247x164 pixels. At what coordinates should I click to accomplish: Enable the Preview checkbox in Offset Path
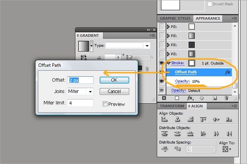coord(105,104)
